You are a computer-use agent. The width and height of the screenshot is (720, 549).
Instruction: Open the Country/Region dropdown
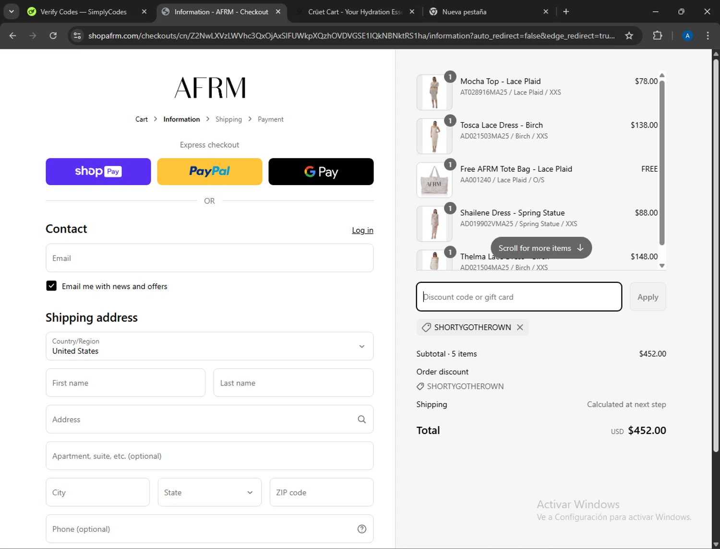click(x=210, y=346)
